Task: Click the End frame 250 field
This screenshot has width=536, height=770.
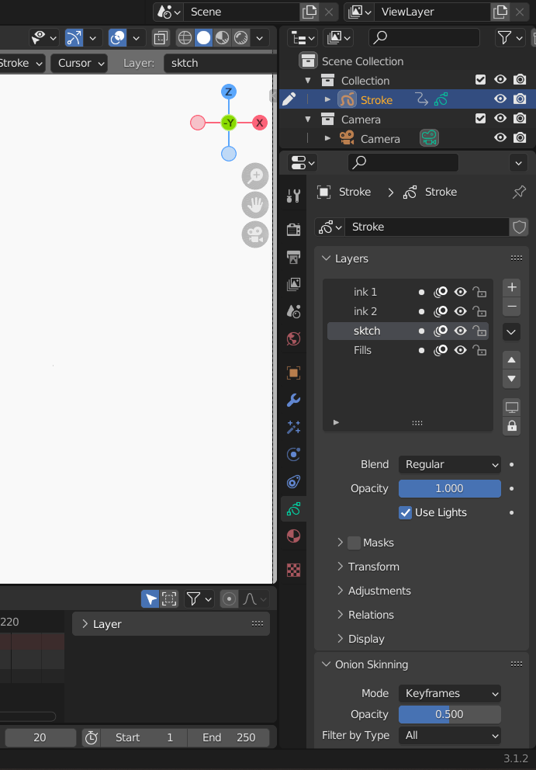Action: click(x=229, y=737)
